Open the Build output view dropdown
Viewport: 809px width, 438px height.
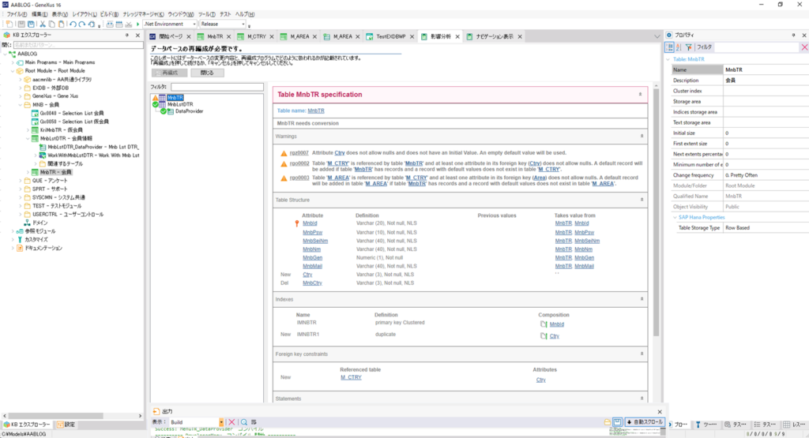tap(221, 422)
